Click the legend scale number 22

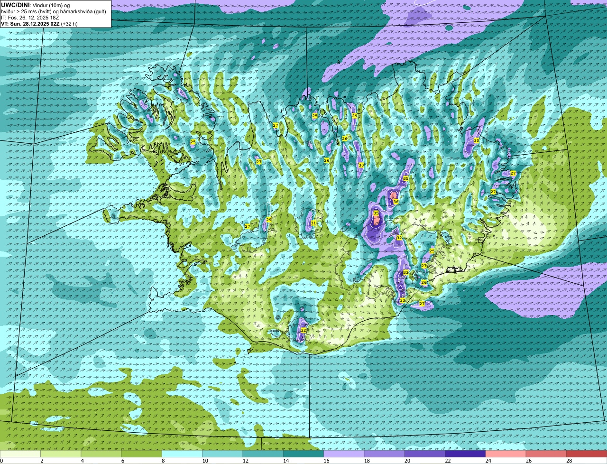click(448, 461)
